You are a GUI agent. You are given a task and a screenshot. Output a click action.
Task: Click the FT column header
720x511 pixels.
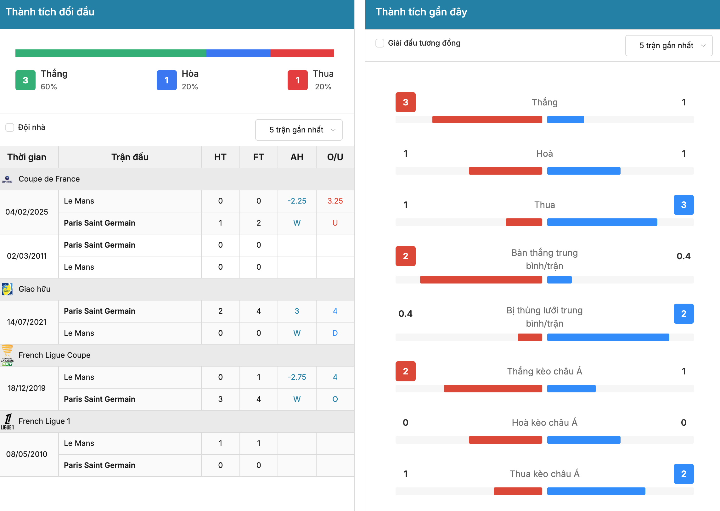(259, 157)
